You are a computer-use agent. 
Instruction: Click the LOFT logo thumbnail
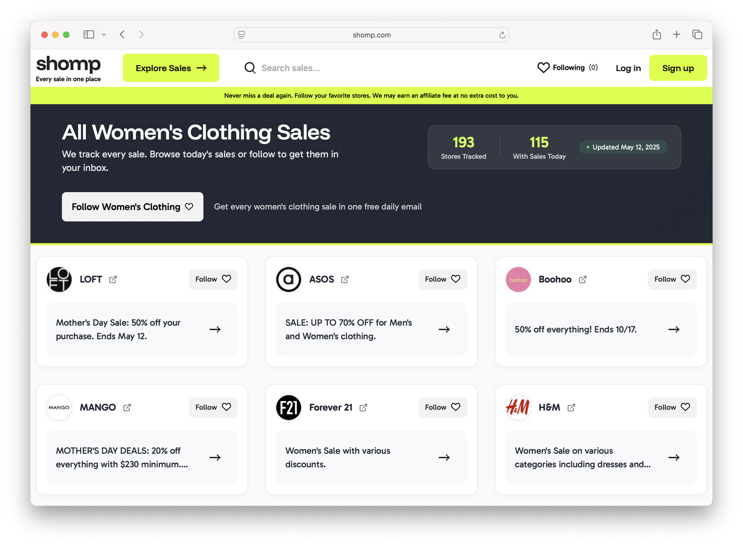59,279
